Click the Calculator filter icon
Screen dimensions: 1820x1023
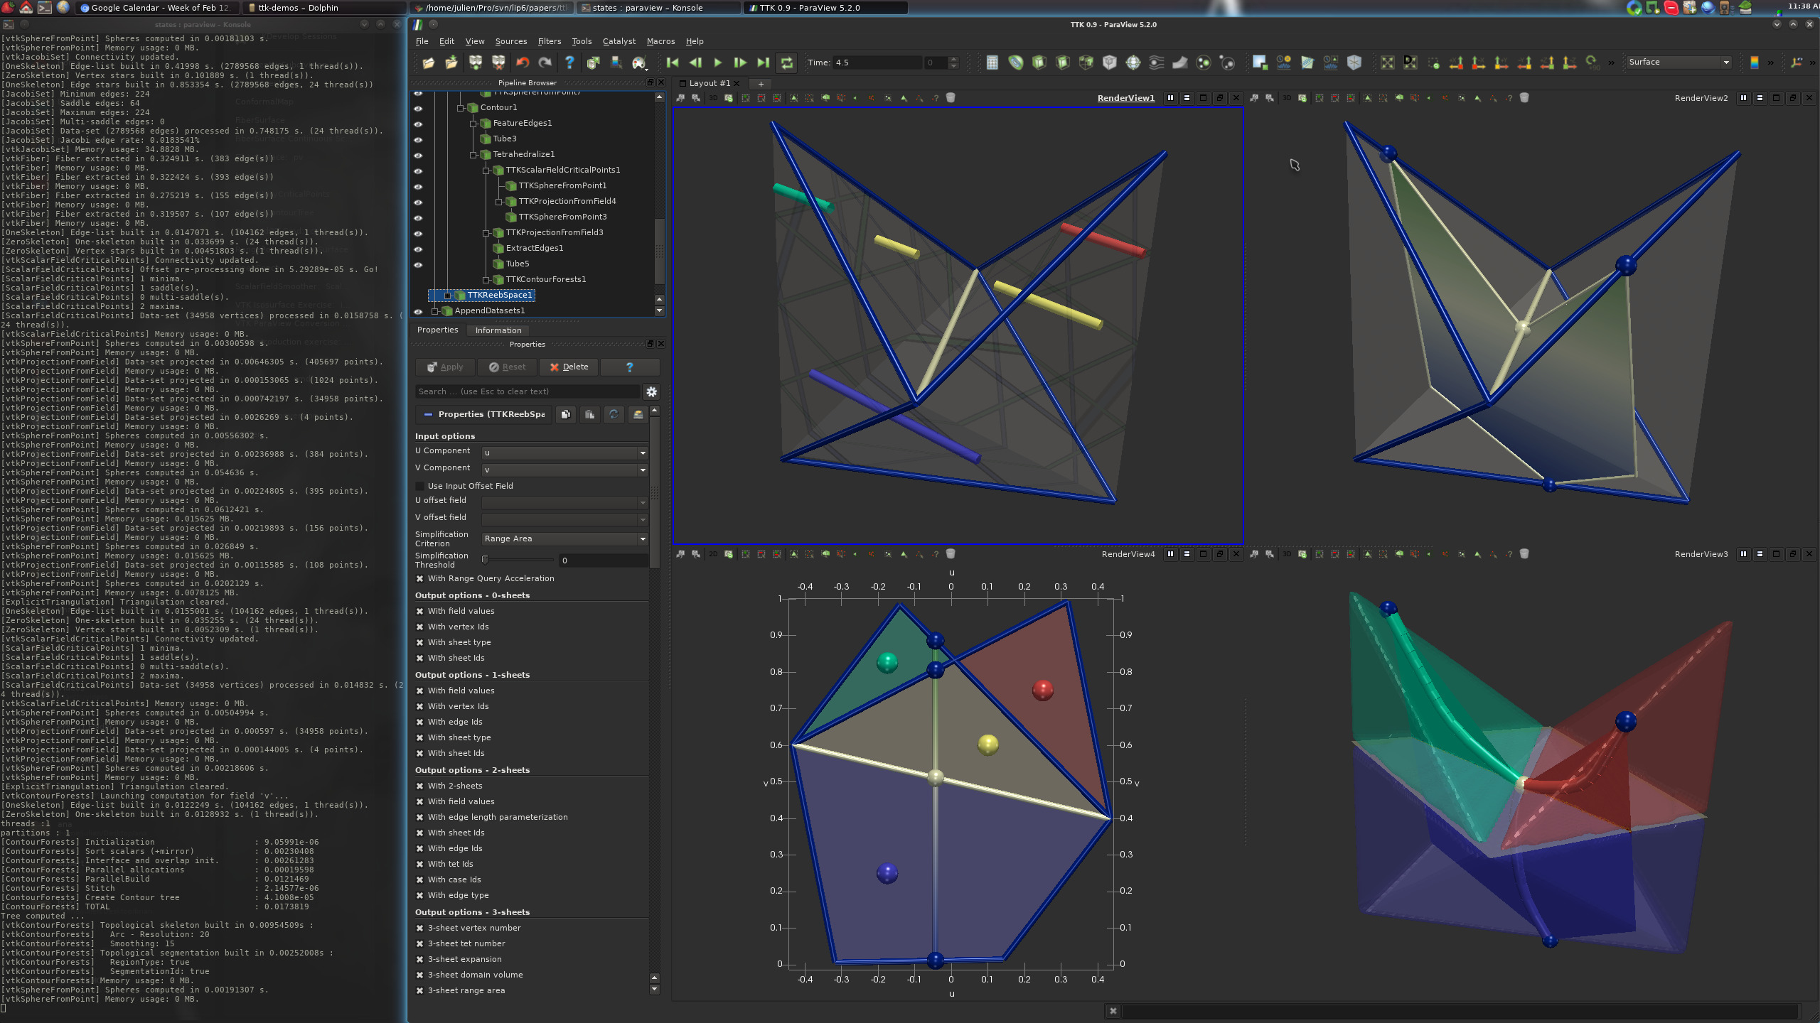point(992,63)
